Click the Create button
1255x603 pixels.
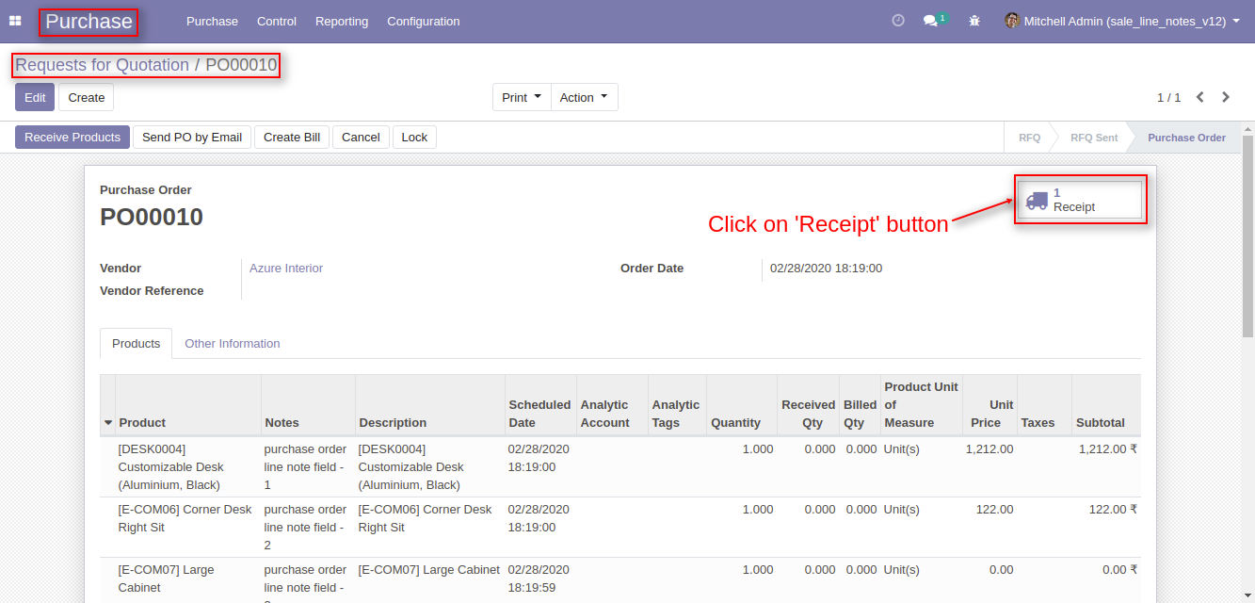87,97
